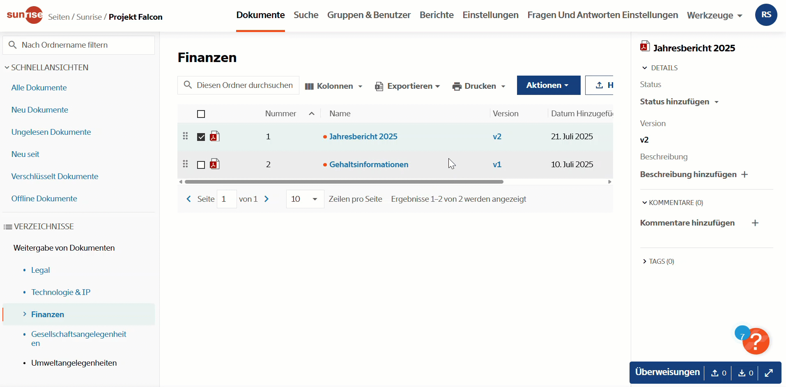Open the Drucken dropdown
The height and width of the screenshot is (387, 786).
(x=479, y=86)
